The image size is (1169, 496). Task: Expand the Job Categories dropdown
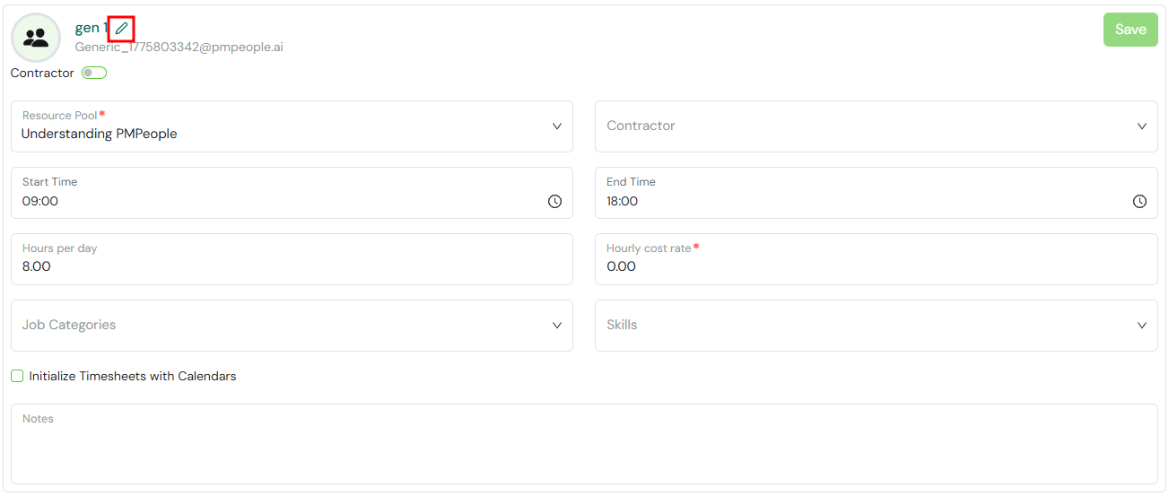coord(292,326)
